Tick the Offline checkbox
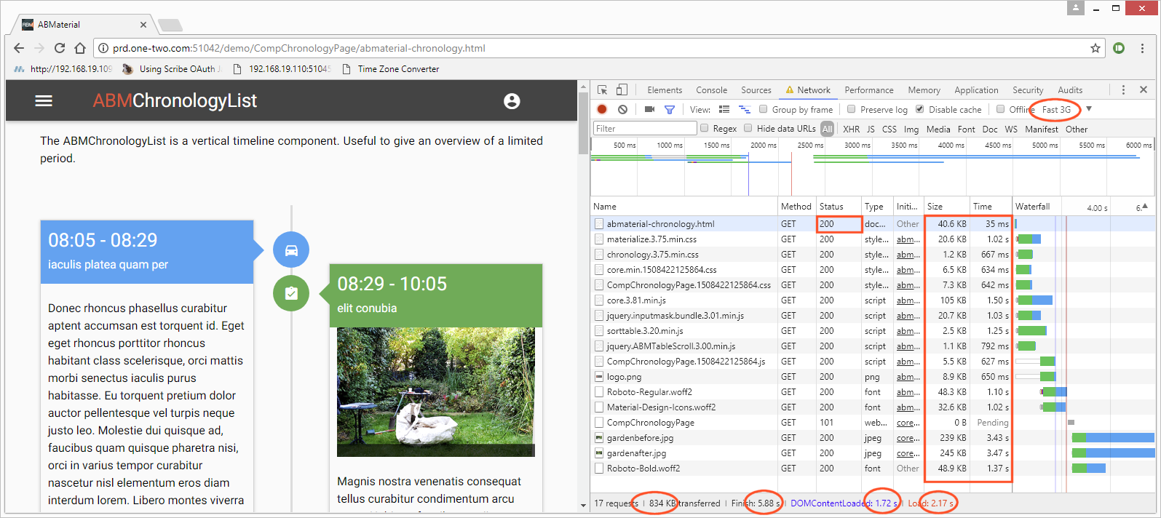Screen dimensions: 1161x518 tap(1000, 109)
